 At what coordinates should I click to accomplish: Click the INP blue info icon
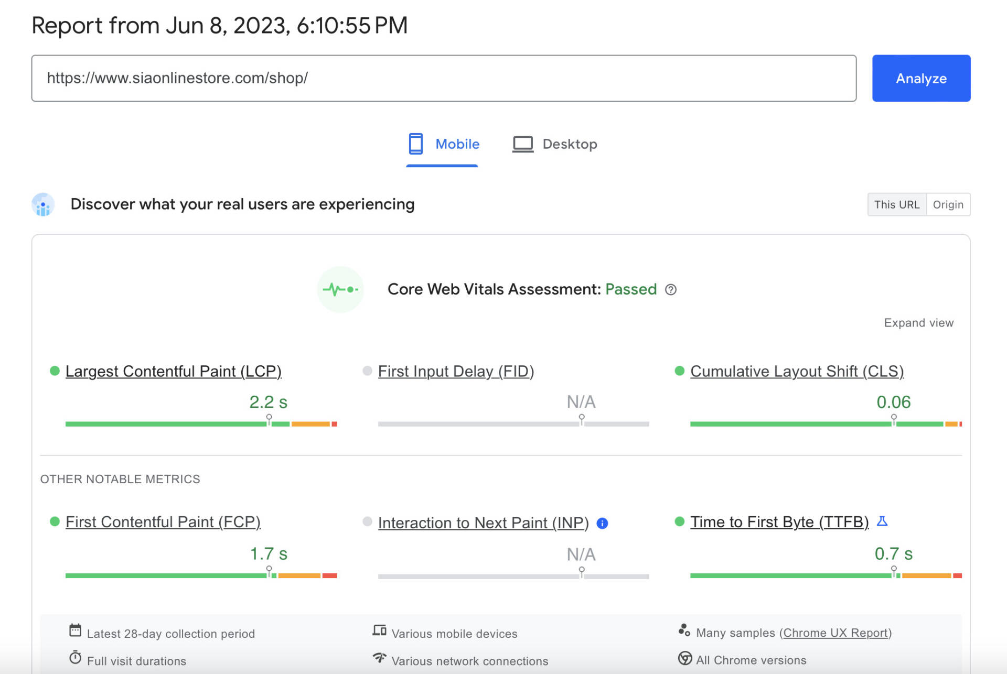(602, 523)
